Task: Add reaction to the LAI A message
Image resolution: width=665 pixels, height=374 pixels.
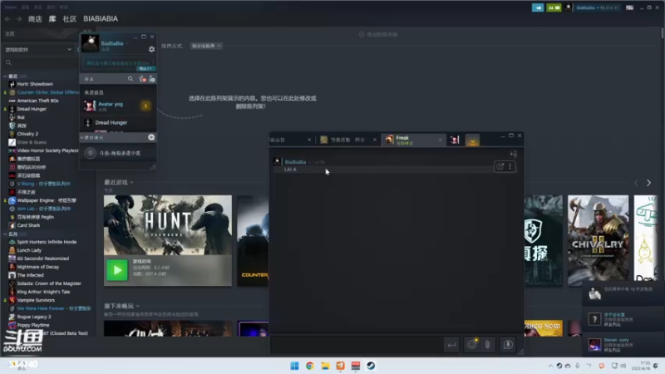Action: pyautogui.click(x=500, y=167)
